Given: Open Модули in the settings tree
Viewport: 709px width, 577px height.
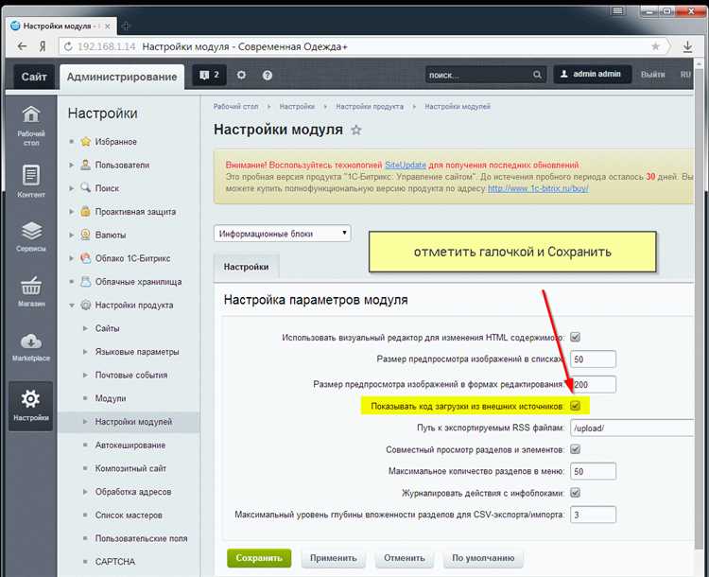Looking at the screenshot, I should [111, 398].
